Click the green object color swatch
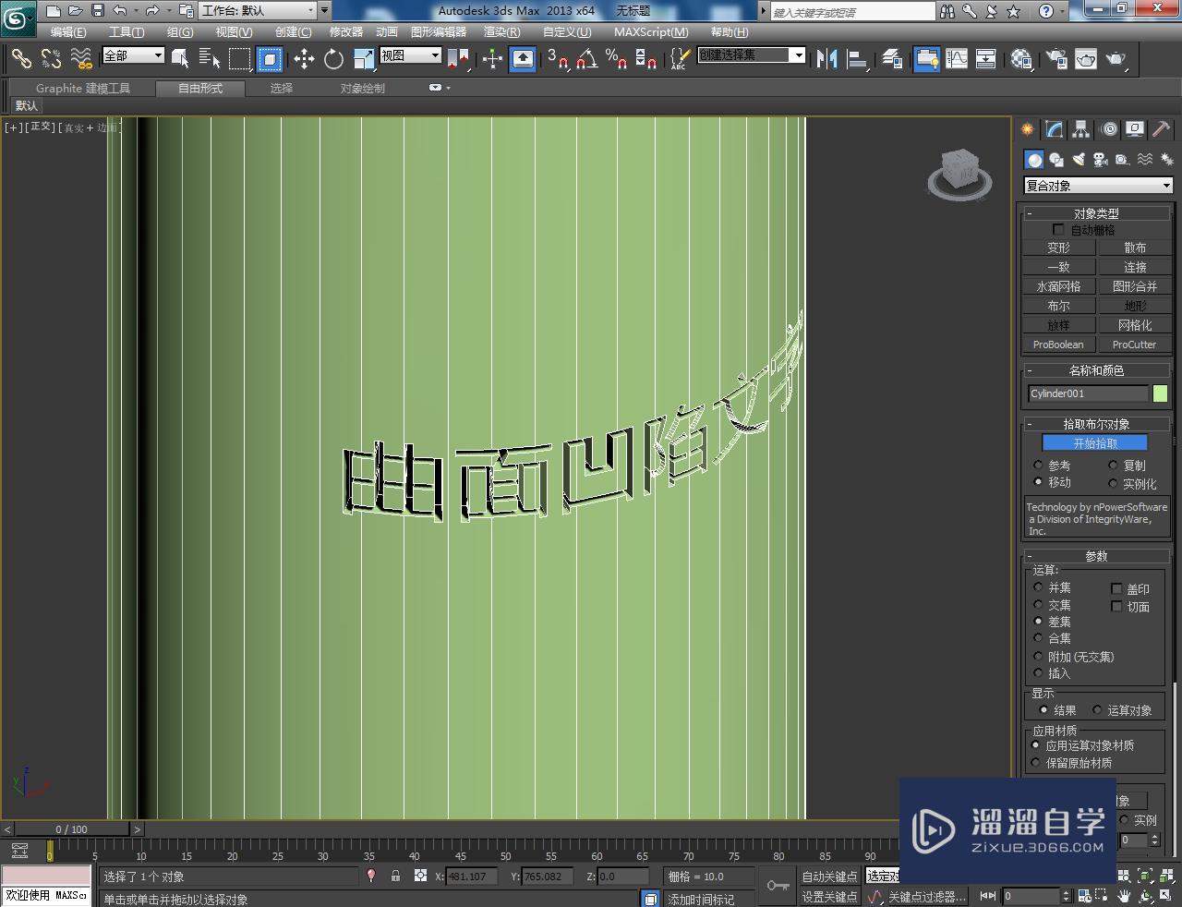The height and width of the screenshot is (907, 1182). pos(1160,393)
